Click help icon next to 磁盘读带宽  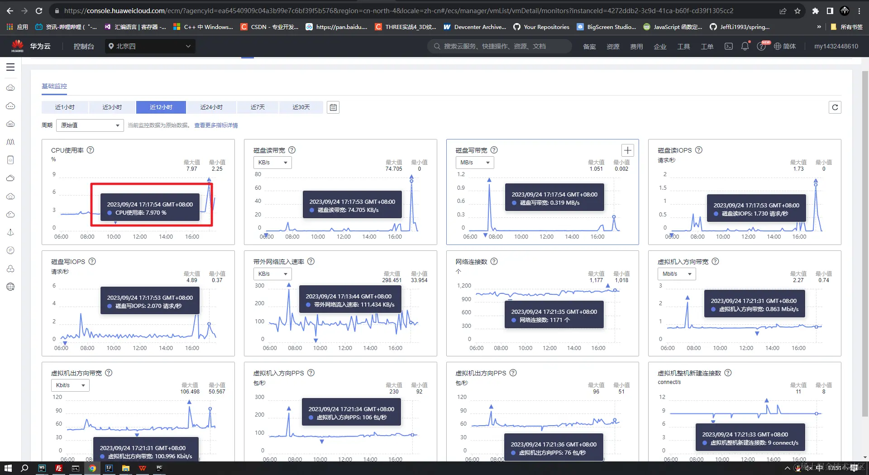click(292, 150)
